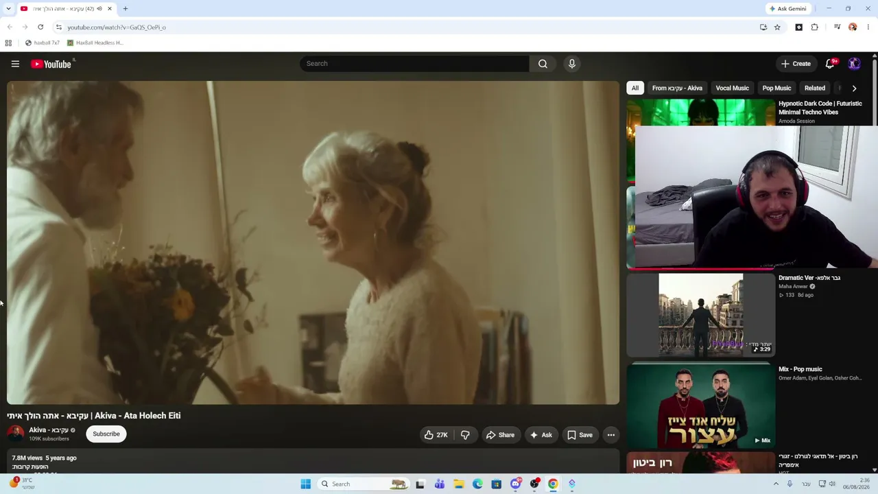Image resolution: width=878 pixels, height=494 pixels.
Task: Go back in the browser
Action: pyautogui.click(x=10, y=27)
